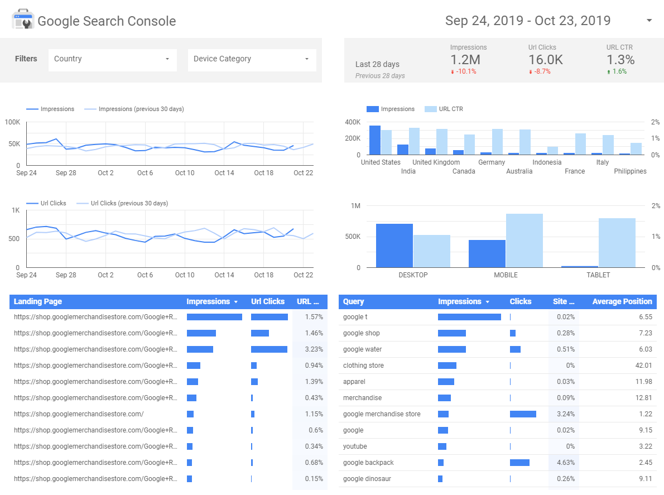Click the Filters label
The height and width of the screenshot is (495, 664).
pyautogui.click(x=26, y=59)
